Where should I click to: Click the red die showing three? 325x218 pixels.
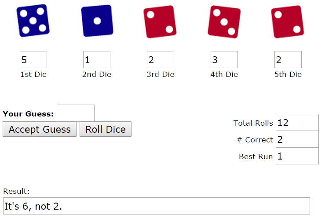tap(224, 22)
